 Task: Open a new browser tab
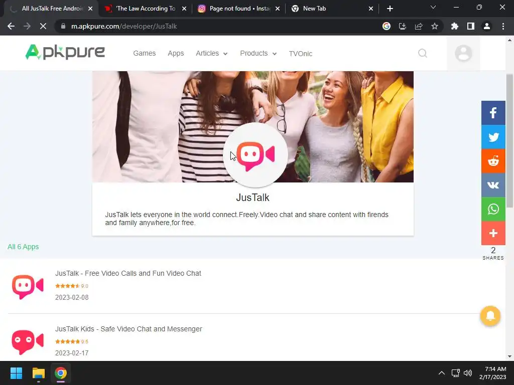(390, 9)
